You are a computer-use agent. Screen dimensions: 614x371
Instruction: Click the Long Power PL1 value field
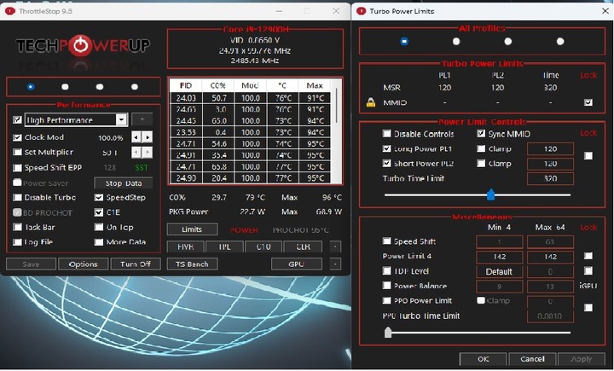550,149
